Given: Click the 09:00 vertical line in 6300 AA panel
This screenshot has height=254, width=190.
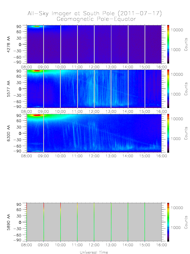Looking at the screenshot, I should click(44, 133).
